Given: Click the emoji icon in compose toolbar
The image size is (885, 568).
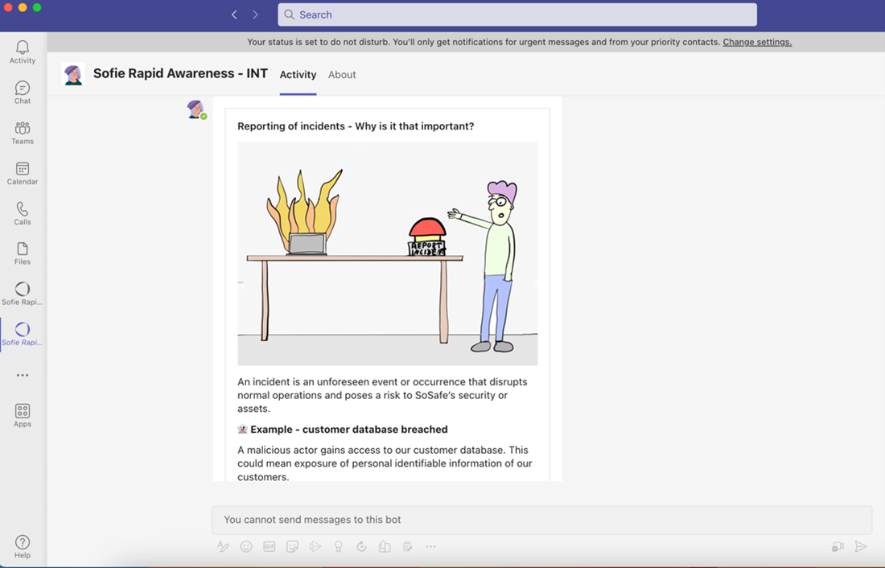Looking at the screenshot, I should 246,547.
